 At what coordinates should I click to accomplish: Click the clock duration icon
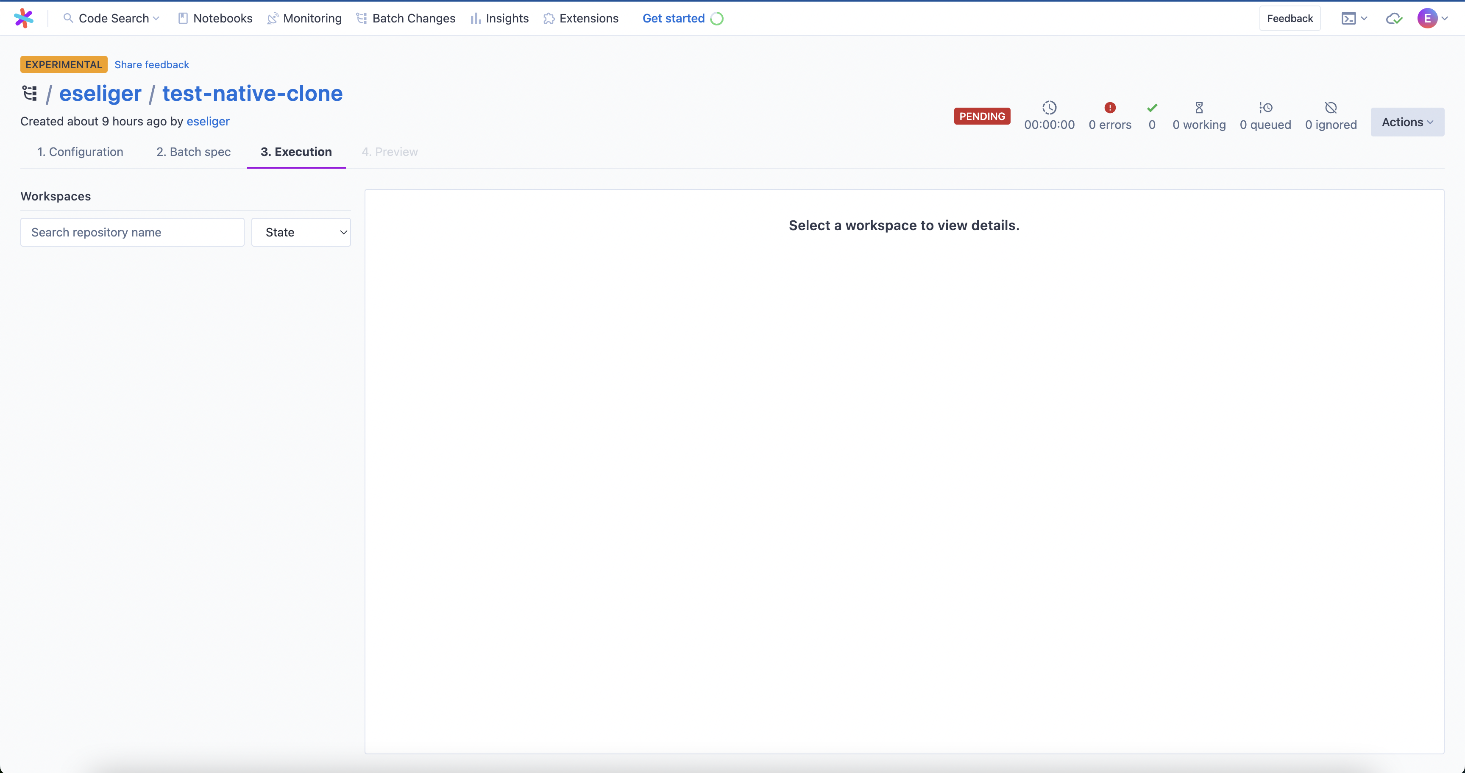coord(1049,107)
